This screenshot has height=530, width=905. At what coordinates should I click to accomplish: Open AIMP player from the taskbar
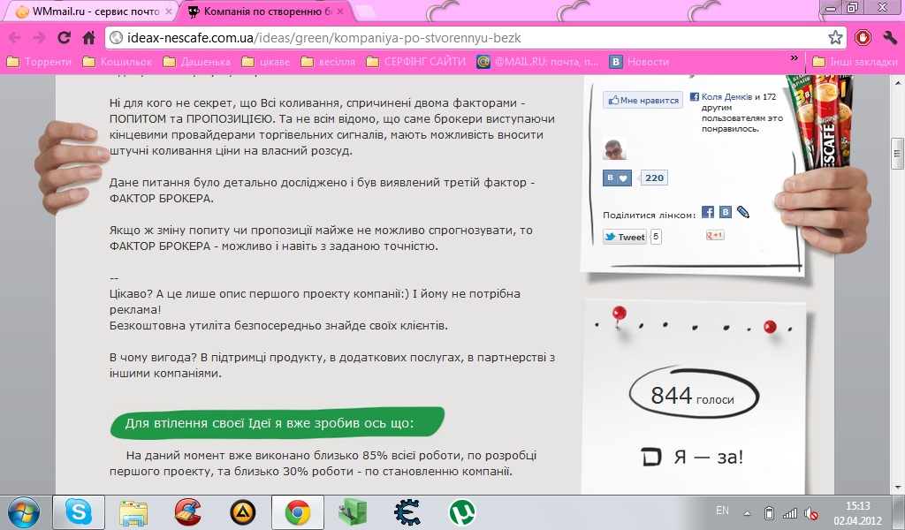(242, 512)
